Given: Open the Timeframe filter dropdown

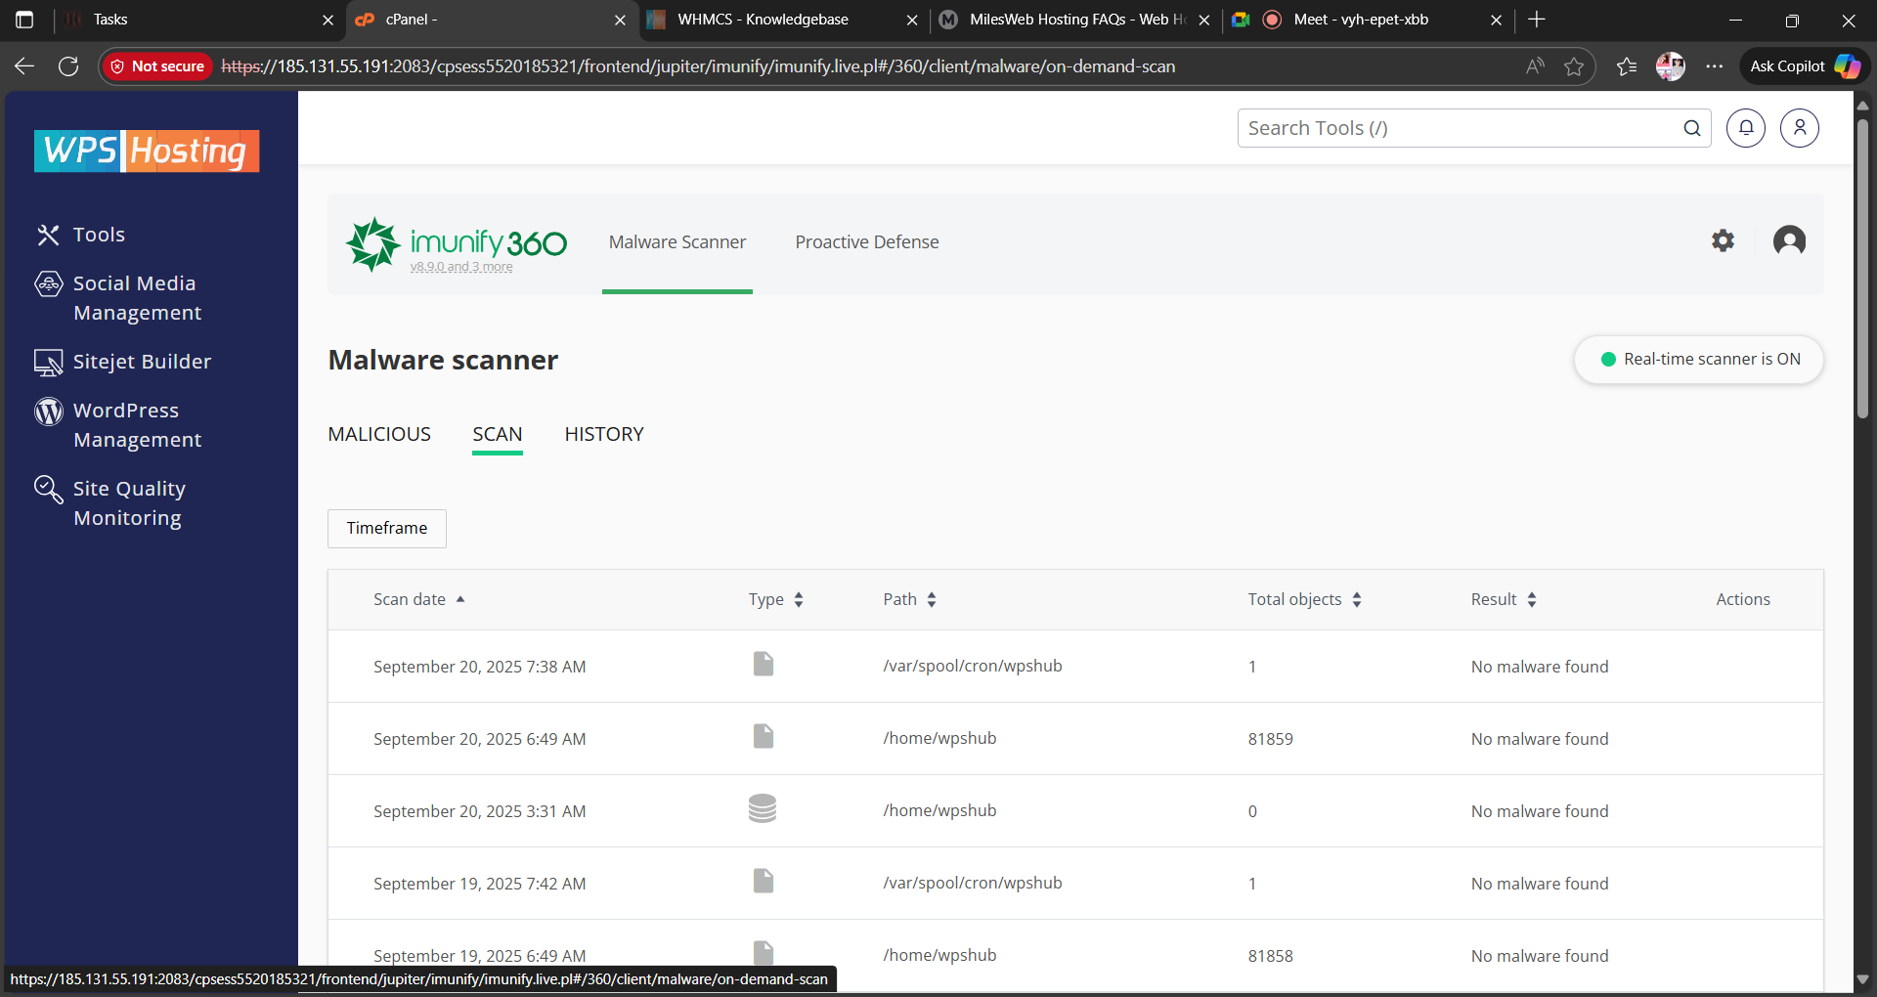Looking at the screenshot, I should 387,528.
